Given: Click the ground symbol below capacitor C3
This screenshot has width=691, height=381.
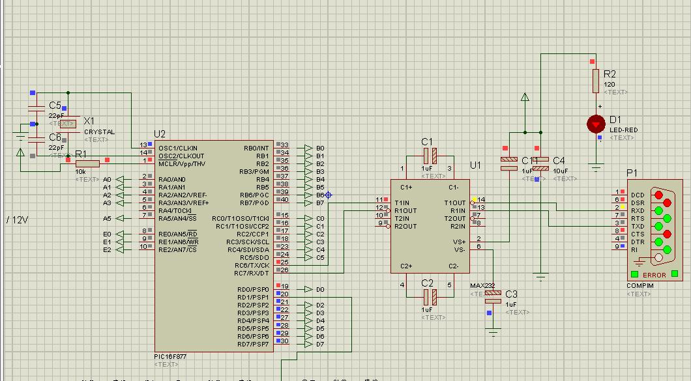Looking at the screenshot, I should (x=493, y=332).
